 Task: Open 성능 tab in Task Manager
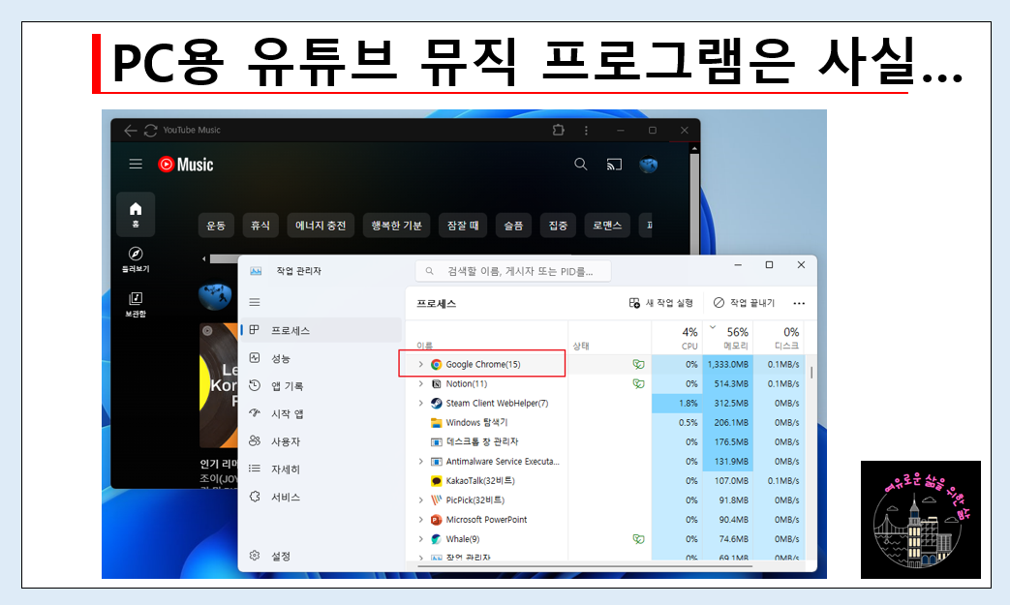coord(322,358)
